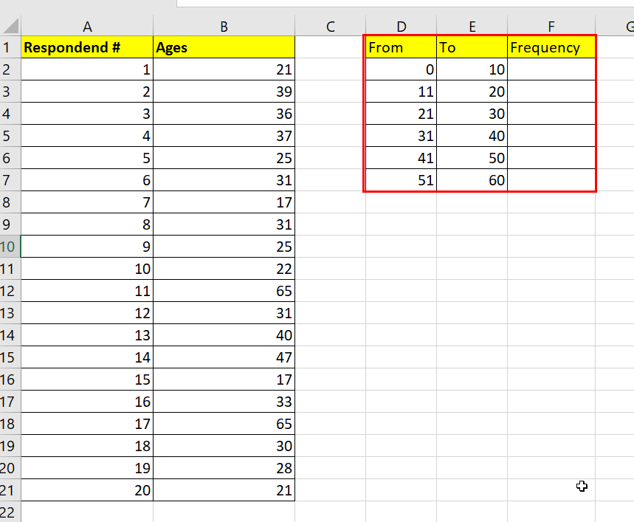Click To cell containing 20
634x522 pixels.
coord(472,92)
